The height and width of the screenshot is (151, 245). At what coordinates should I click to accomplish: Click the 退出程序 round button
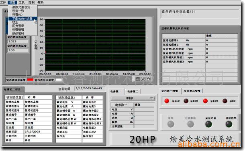click(229, 124)
